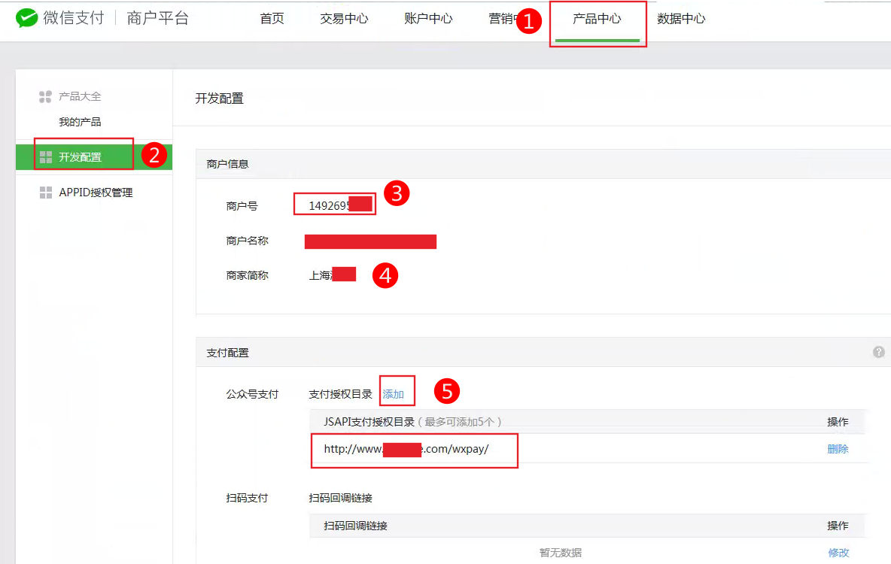The height and width of the screenshot is (564, 891).
Task: Switch to the 账户中心 tab
Action: 428,19
